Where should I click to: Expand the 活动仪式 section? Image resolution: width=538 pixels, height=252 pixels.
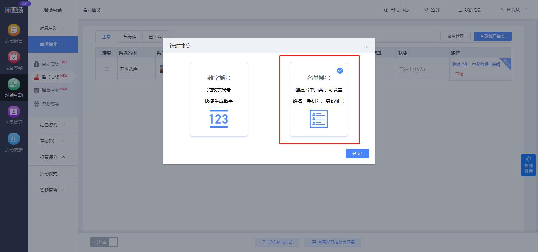click(53, 174)
